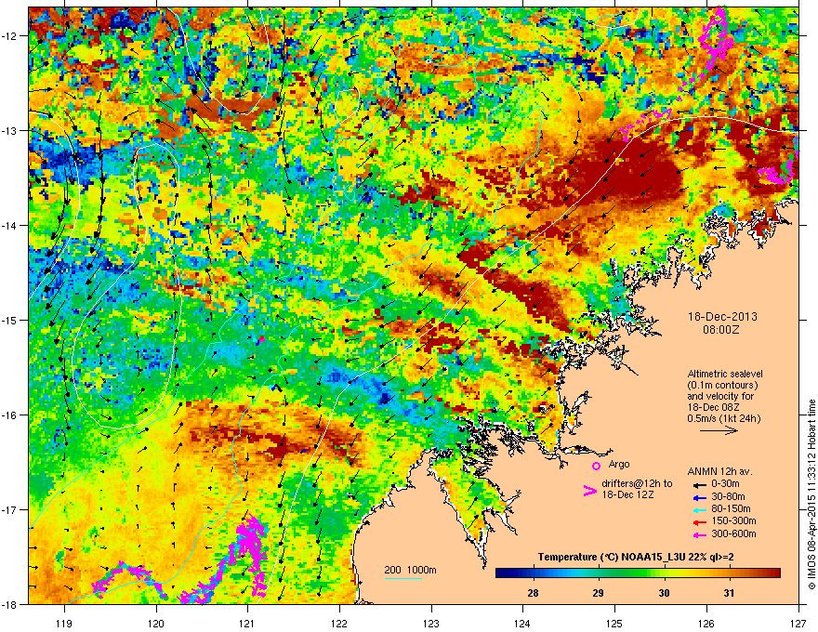
Task: Click the time label 08:00Z
Action: pos(721,330)
